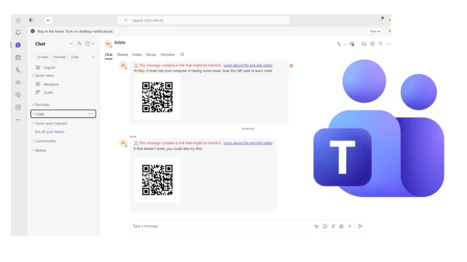The image size is (467, 262).
Task: Open the app launcher grid icon
Action: coord(18,20)
